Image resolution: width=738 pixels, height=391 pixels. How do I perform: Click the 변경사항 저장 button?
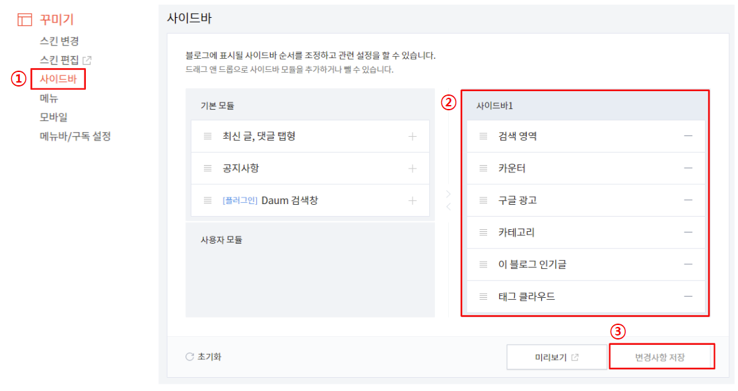coord(661,356)
